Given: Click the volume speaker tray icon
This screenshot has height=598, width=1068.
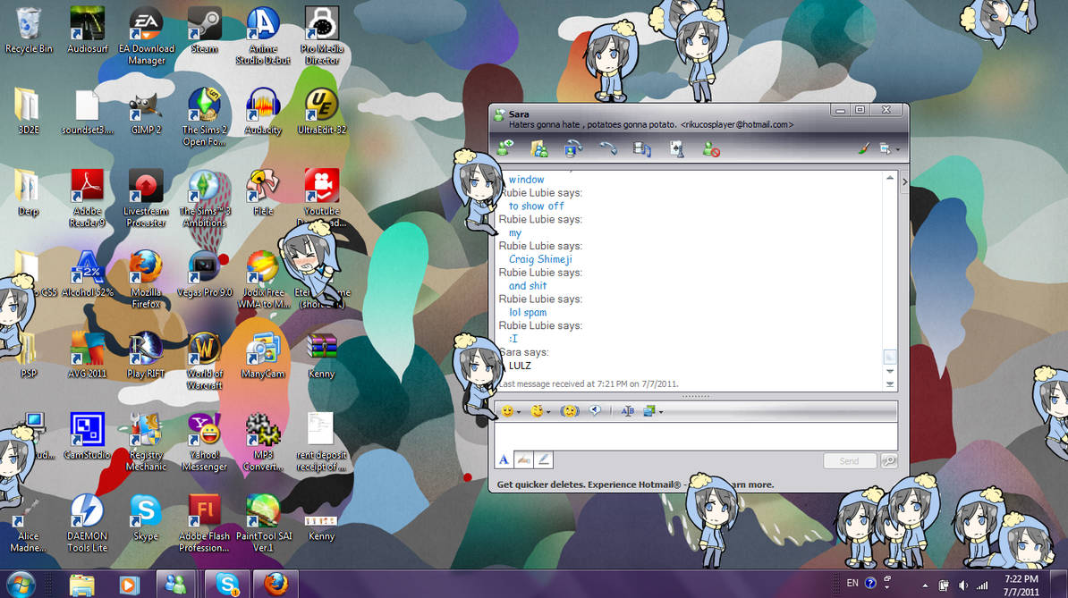Looking at the screenshot, I should (963, 585).
